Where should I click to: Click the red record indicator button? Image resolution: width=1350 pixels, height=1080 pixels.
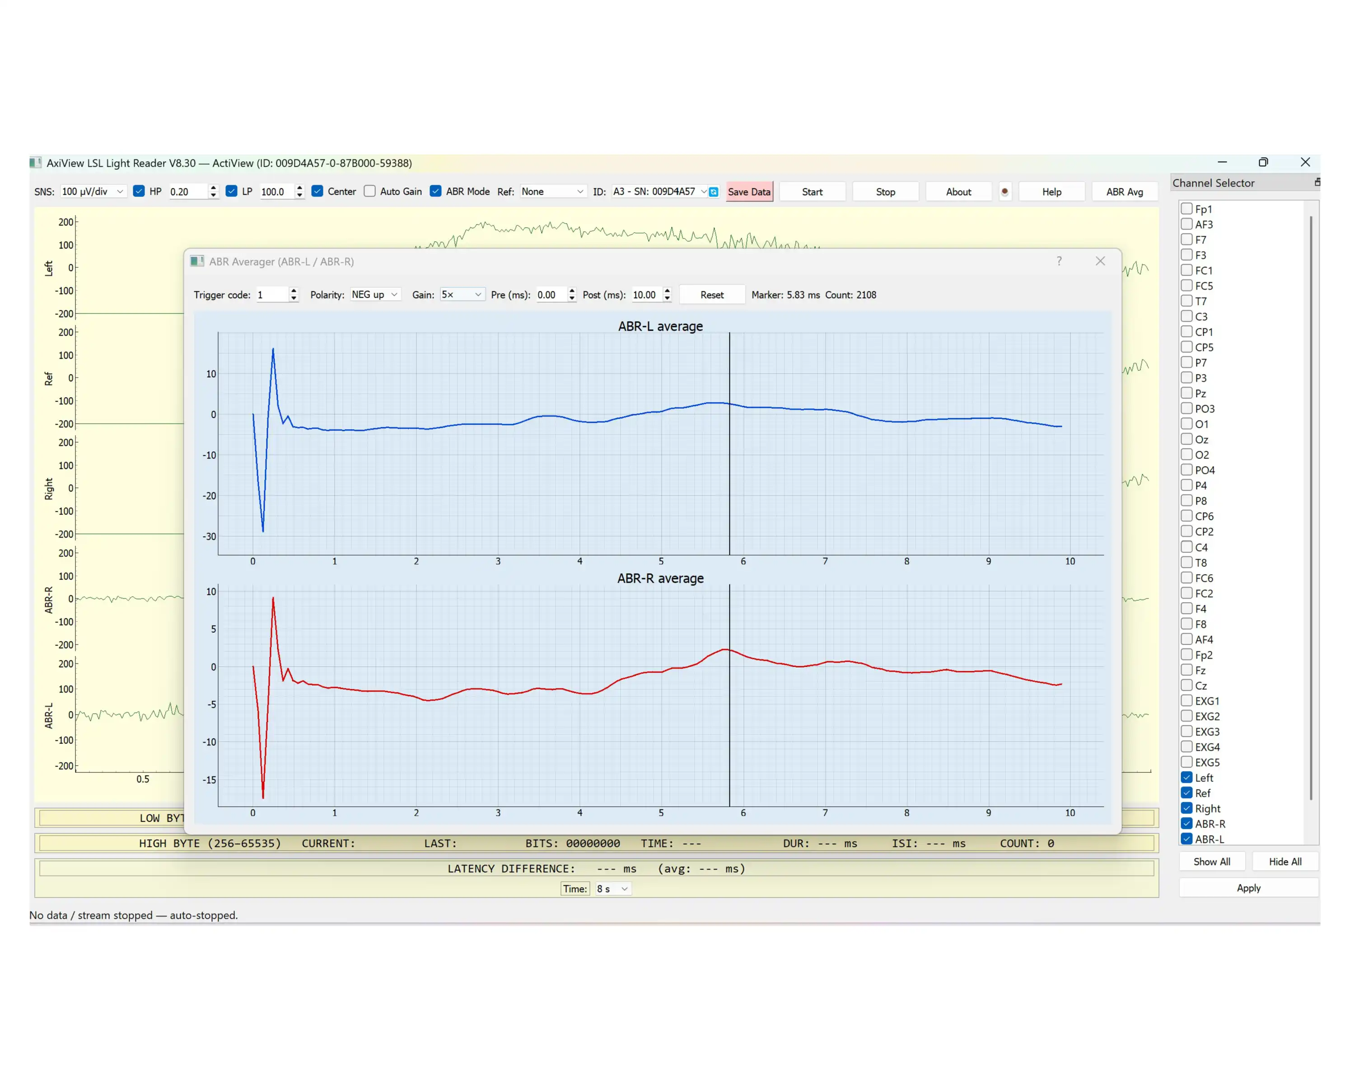coord(1004,192)
